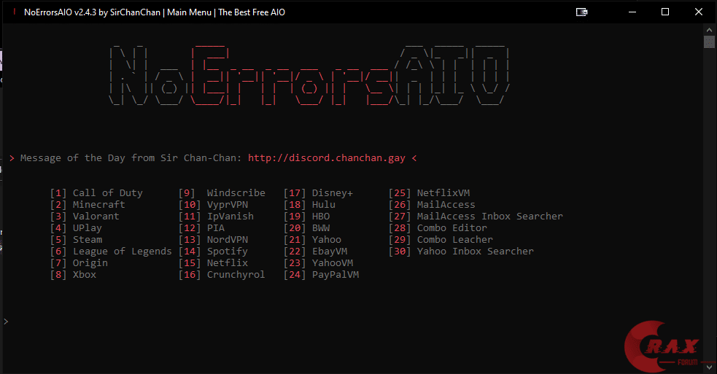Select the '[24] PayPalVM' entry
The height and width of the screenshot is (374, 717).
click(x=322, y=275)
